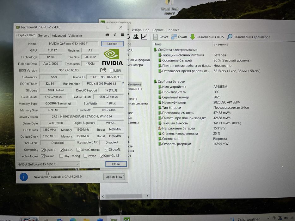Click the Lookup button
The image size is (295, 221).
click(x=112, y=44)
